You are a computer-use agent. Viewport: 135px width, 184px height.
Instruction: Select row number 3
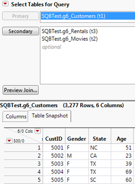pyautogui.click(x=23, y=164)
